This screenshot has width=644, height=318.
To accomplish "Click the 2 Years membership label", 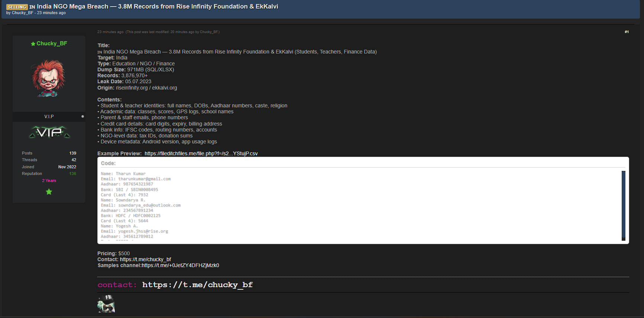I will (x=49, y=181).
